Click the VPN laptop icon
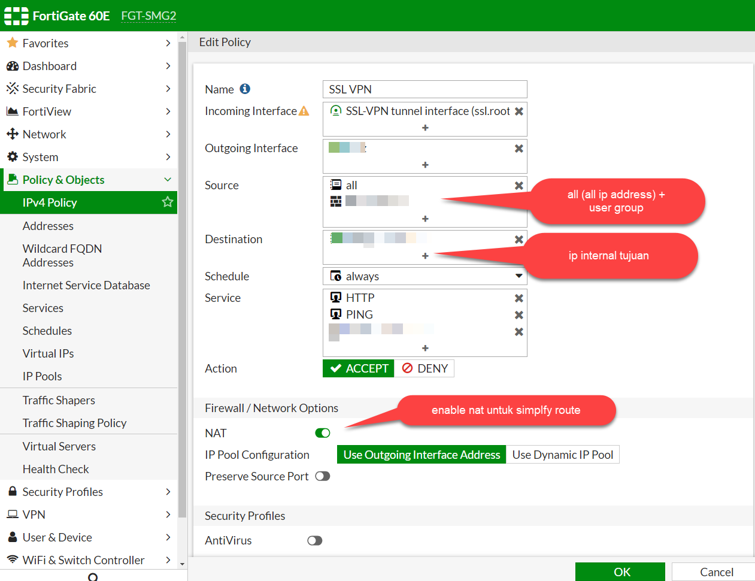Viewport: 755px width, 581px height. pyautogui.click(x=12, y=515)
